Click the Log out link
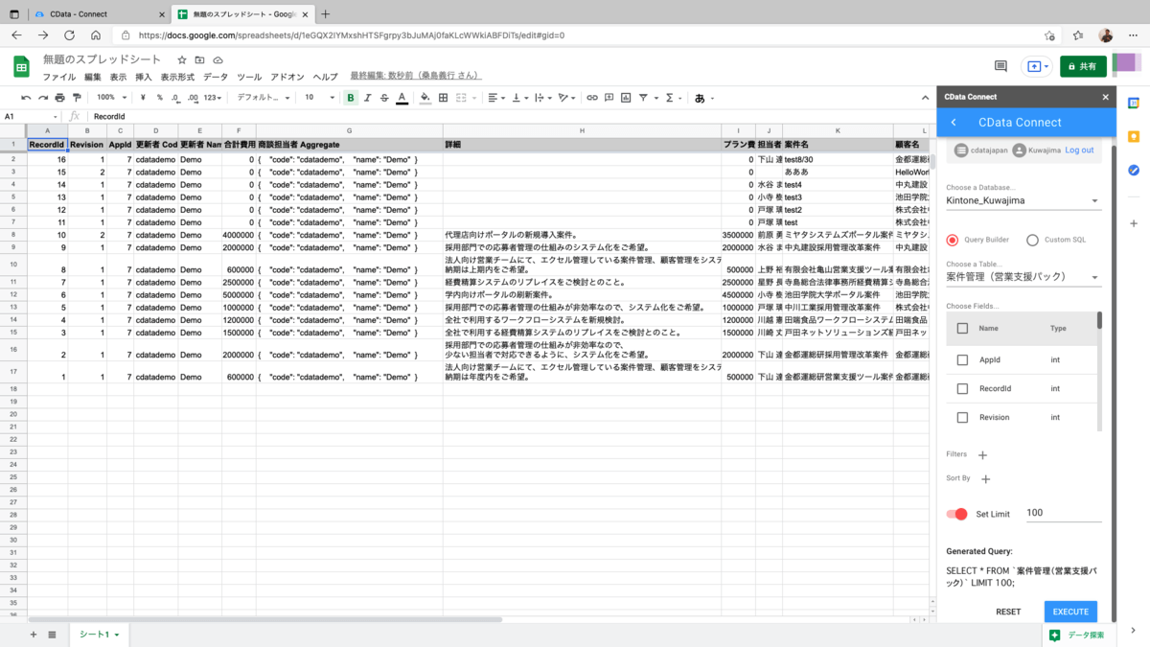Screen dimensions: 1150x647 pyautogui.click(x=1079, y=150)
